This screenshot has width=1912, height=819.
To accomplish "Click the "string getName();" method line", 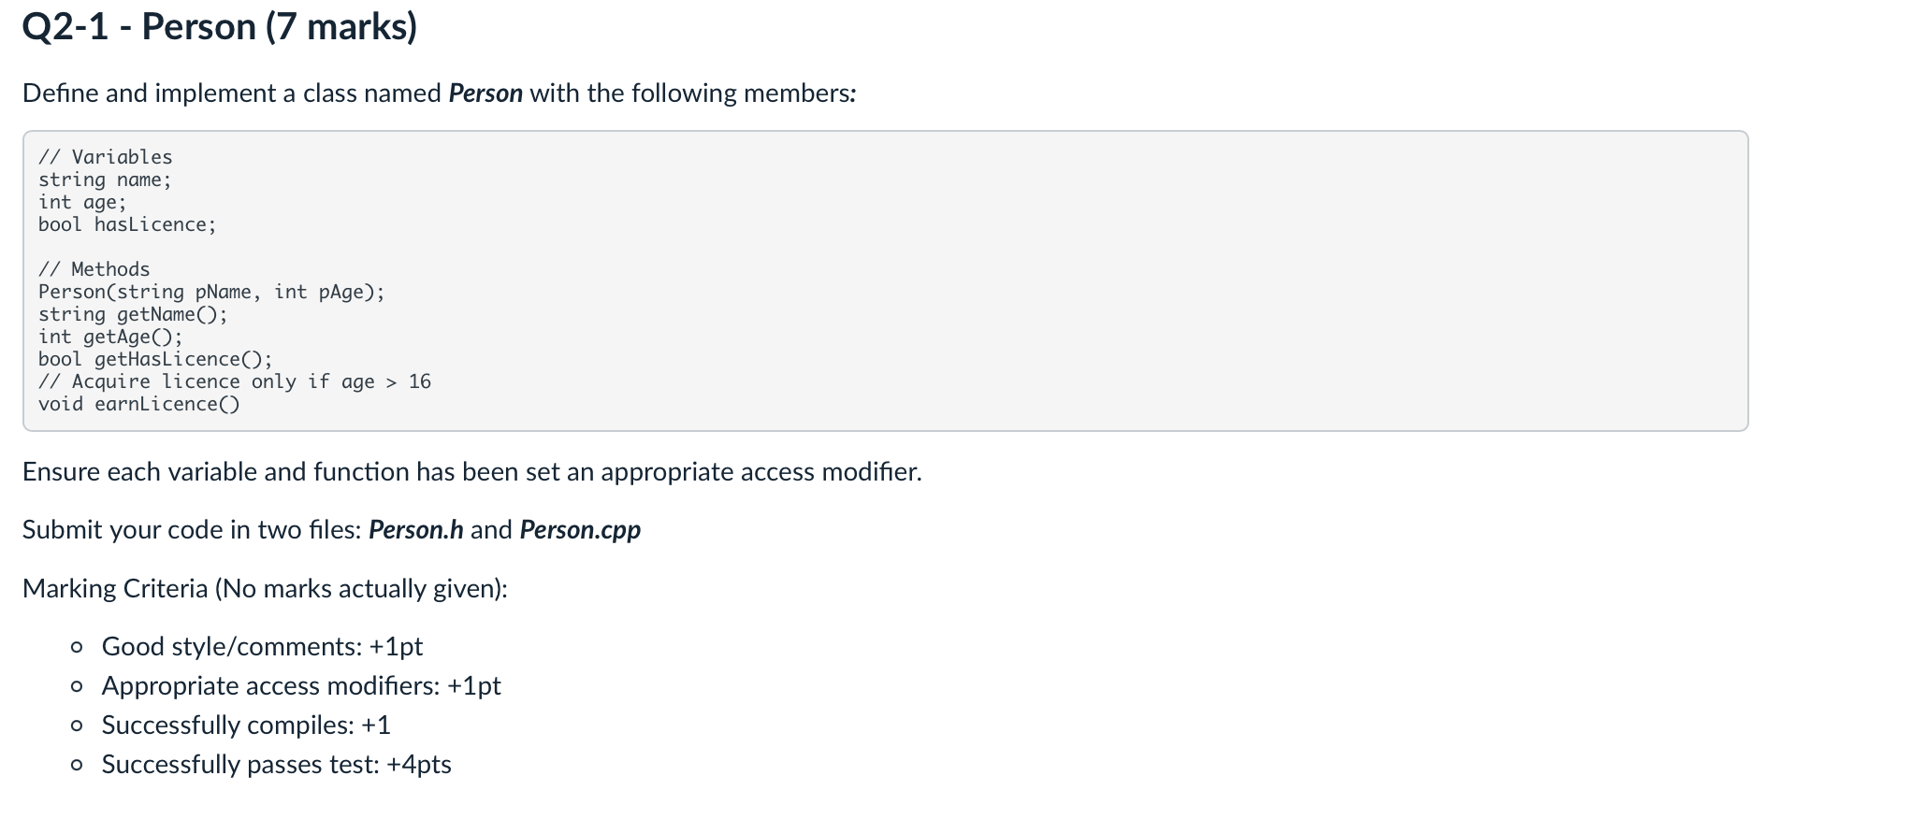I will click(x=133, y=314).
